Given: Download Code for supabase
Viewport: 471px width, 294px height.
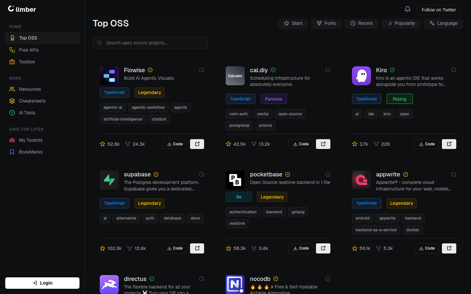Looking at the screenshot, I should click(x=175, y=248).
